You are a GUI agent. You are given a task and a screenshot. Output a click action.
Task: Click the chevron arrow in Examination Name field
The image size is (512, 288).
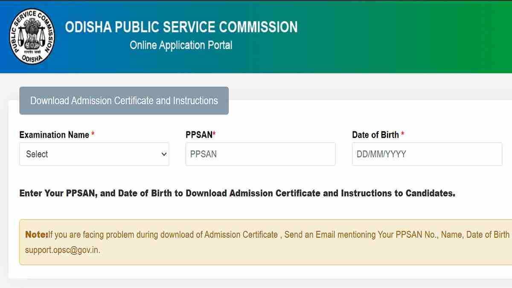point(164,154)
